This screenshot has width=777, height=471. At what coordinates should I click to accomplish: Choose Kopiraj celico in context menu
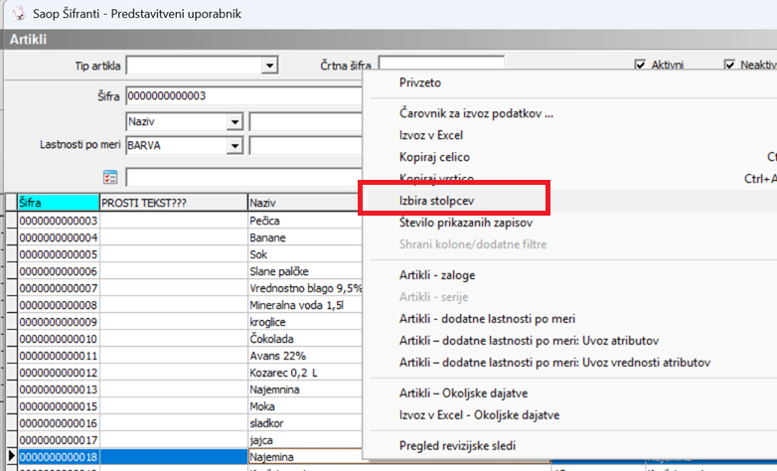tap(434, 157)
